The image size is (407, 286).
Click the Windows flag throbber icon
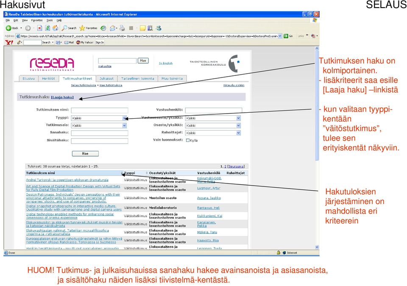click(315, 20)
